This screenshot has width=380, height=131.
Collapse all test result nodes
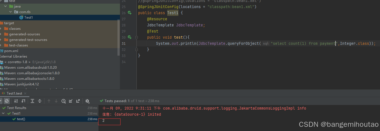click(x=40, y=101)
